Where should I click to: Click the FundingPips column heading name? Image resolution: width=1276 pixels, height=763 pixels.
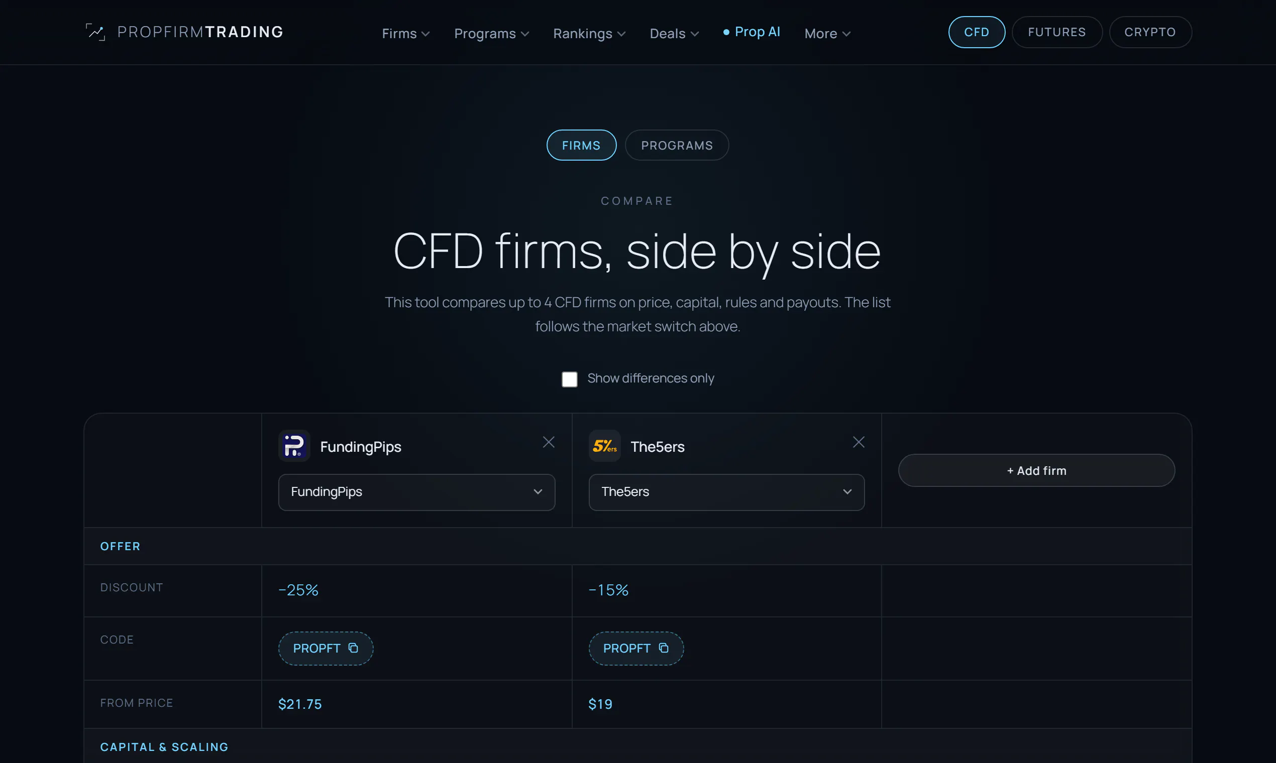361,447
